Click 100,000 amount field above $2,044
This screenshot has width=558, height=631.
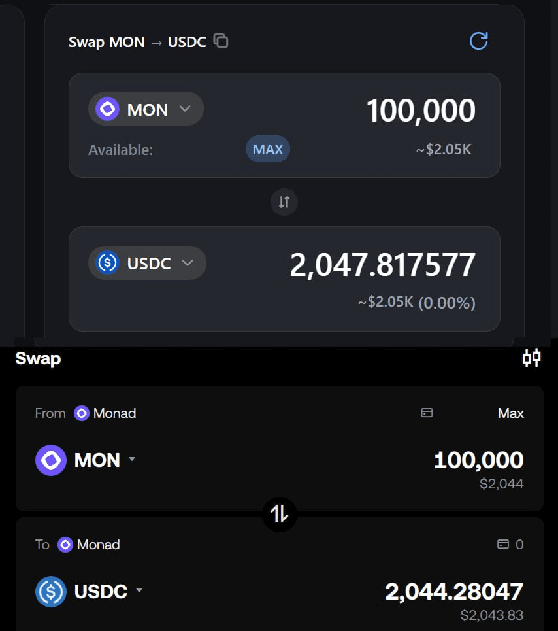478,460
